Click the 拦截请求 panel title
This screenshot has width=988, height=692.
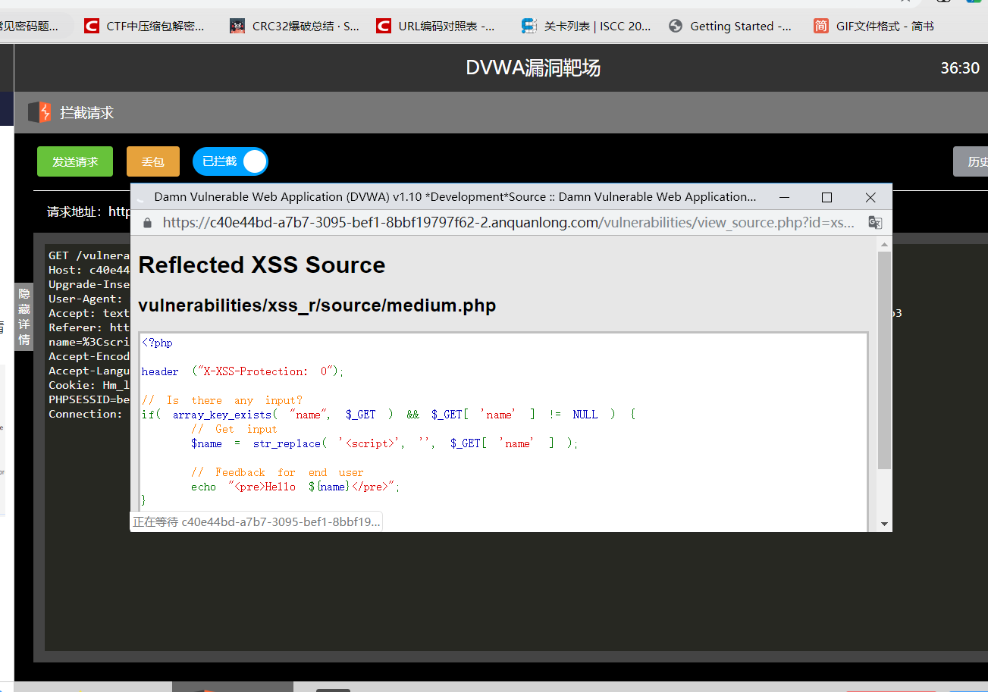(x=87, y=113)
